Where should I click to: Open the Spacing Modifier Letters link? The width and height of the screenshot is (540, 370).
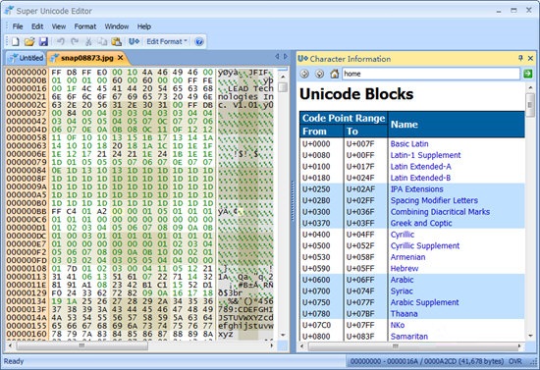(434, 200)
